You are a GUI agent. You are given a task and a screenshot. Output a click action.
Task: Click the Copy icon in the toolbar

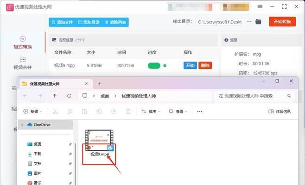(70, 111)
